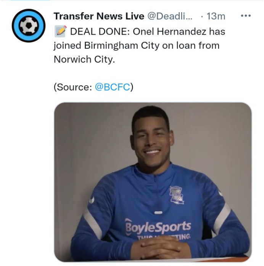Image resolution: width=264 pixels, height=266 pixels.
Task: Click the white chevron logo on sleeve
Action: (x=92, y=200)
